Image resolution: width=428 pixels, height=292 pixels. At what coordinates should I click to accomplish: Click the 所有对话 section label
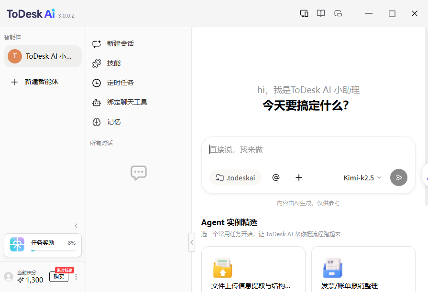[101, 143]
